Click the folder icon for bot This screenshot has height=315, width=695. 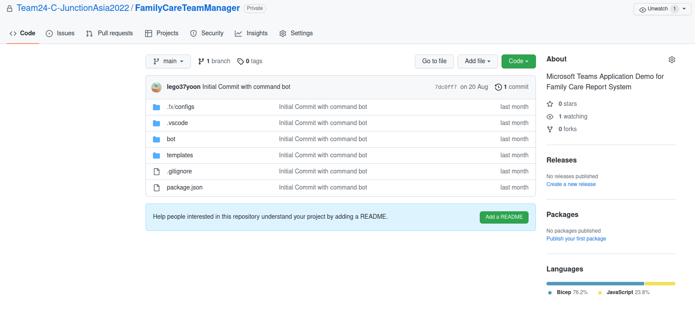click(156, 139)
